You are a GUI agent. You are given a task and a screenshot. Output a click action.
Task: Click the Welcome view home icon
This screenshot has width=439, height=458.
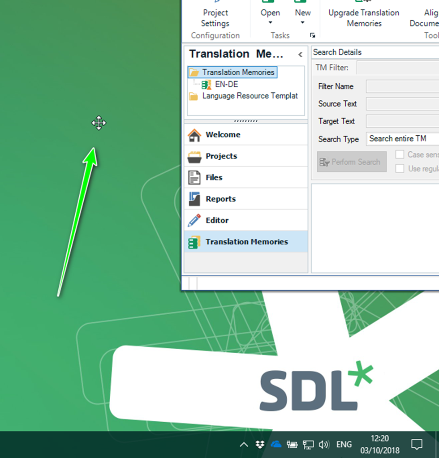tap(194, 135)
